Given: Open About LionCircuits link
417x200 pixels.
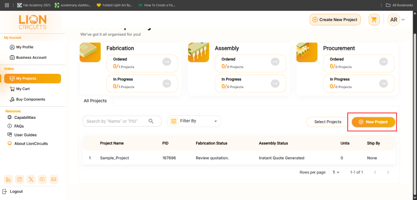Looking at the screenshot, I should pyautogui.click(x=28, y=144).
